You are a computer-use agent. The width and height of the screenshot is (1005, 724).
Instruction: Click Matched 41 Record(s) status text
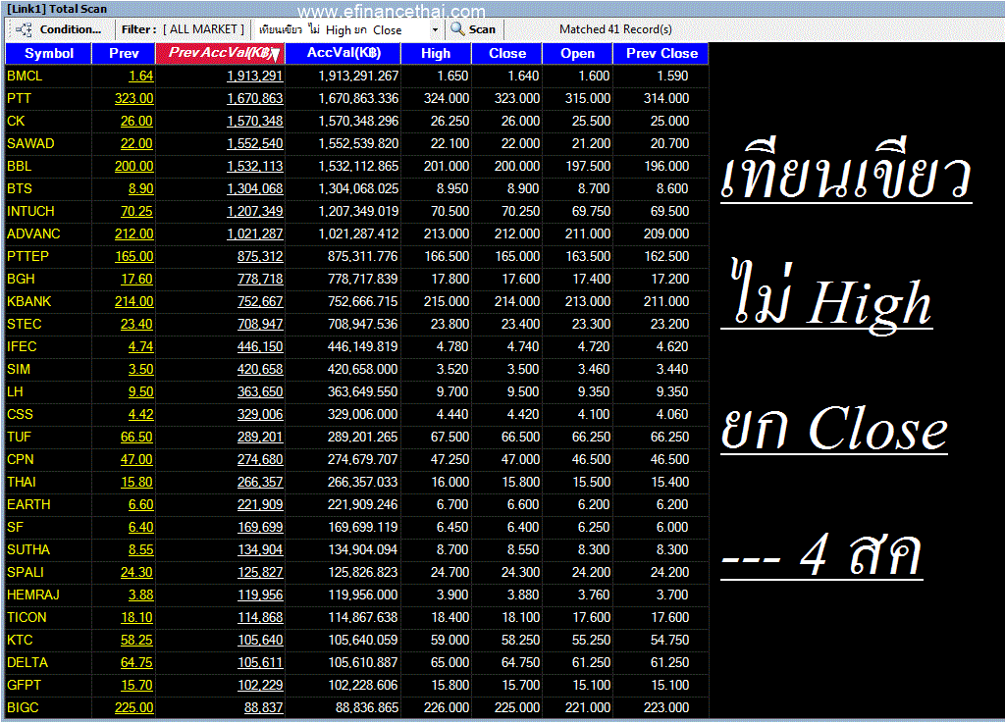pos(615,29)
